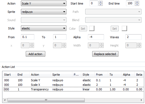The height and width of the screenshot is (104, 145).
Task: Click the y coordinate field
Action: tap(57, 45)
